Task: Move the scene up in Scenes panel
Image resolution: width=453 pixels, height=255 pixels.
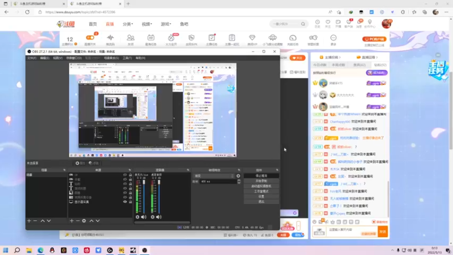Action: point(42,221)
